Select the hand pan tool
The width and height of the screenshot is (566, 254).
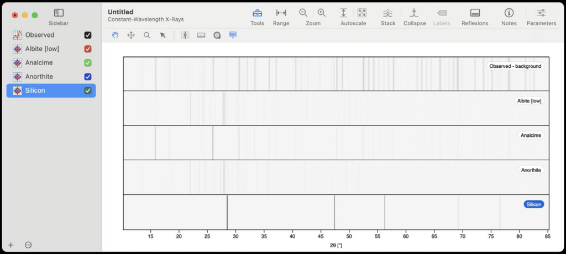[116, 35]
